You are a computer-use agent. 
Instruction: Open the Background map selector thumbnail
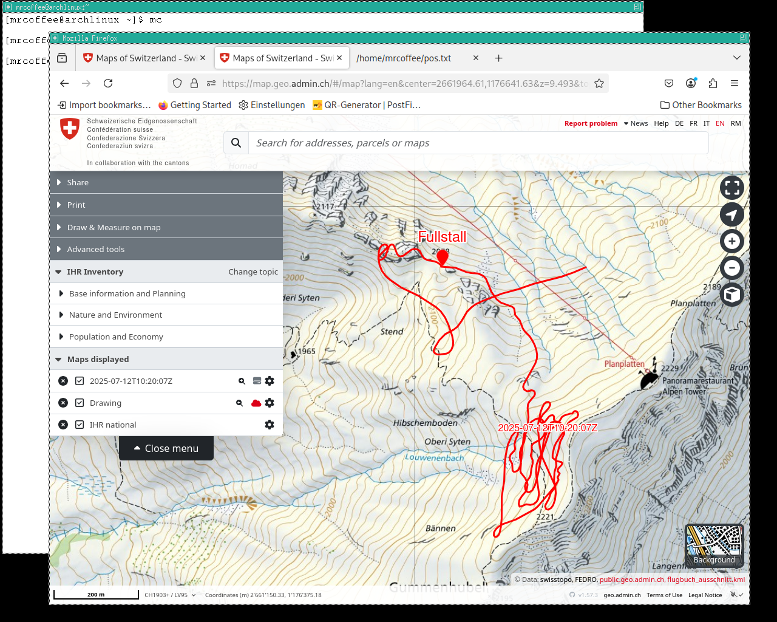pyautogui.click(x=714, y=546)
